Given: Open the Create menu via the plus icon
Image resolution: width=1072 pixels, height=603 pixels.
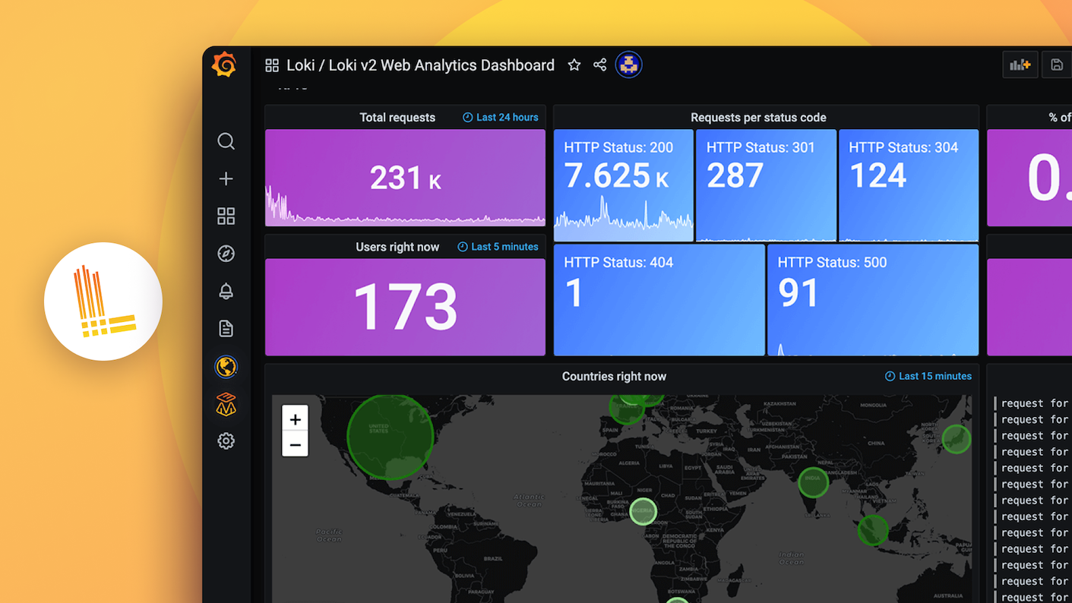Looking at the screenshot, I should pos(226,178).
